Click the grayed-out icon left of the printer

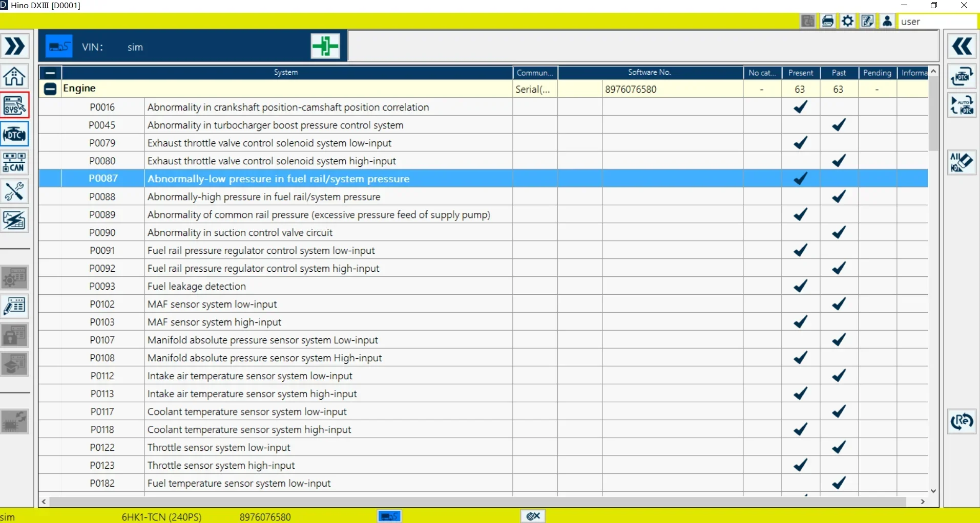(808, 21)
